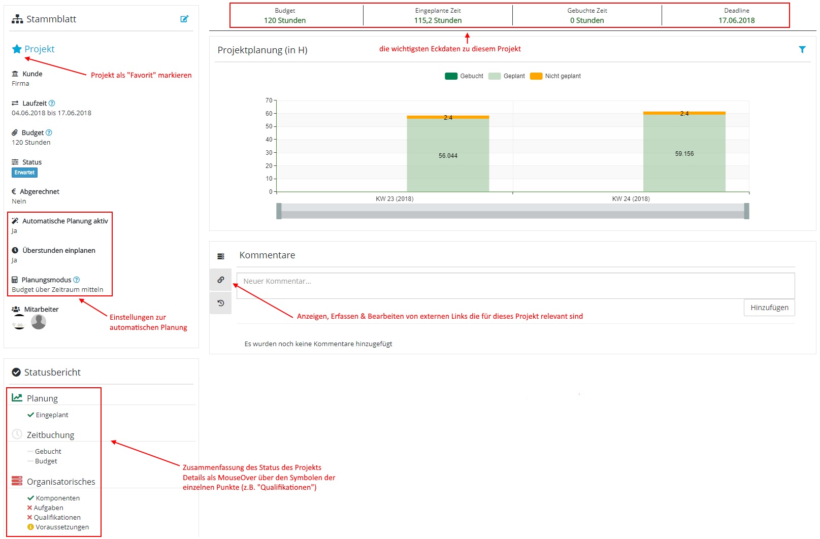Toggle the Projekt favorite star
Image resolution: width=820 pixels, height=539 pixels.
pyautogui.click(x=17, y=49)
